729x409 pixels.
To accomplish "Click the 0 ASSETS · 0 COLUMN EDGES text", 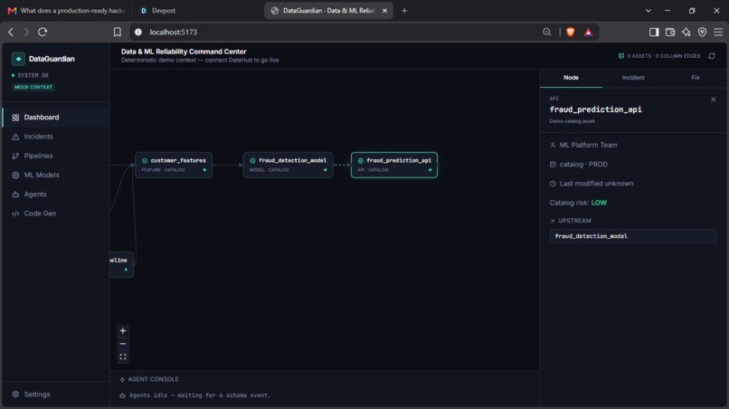I will (x=664, y=56).
